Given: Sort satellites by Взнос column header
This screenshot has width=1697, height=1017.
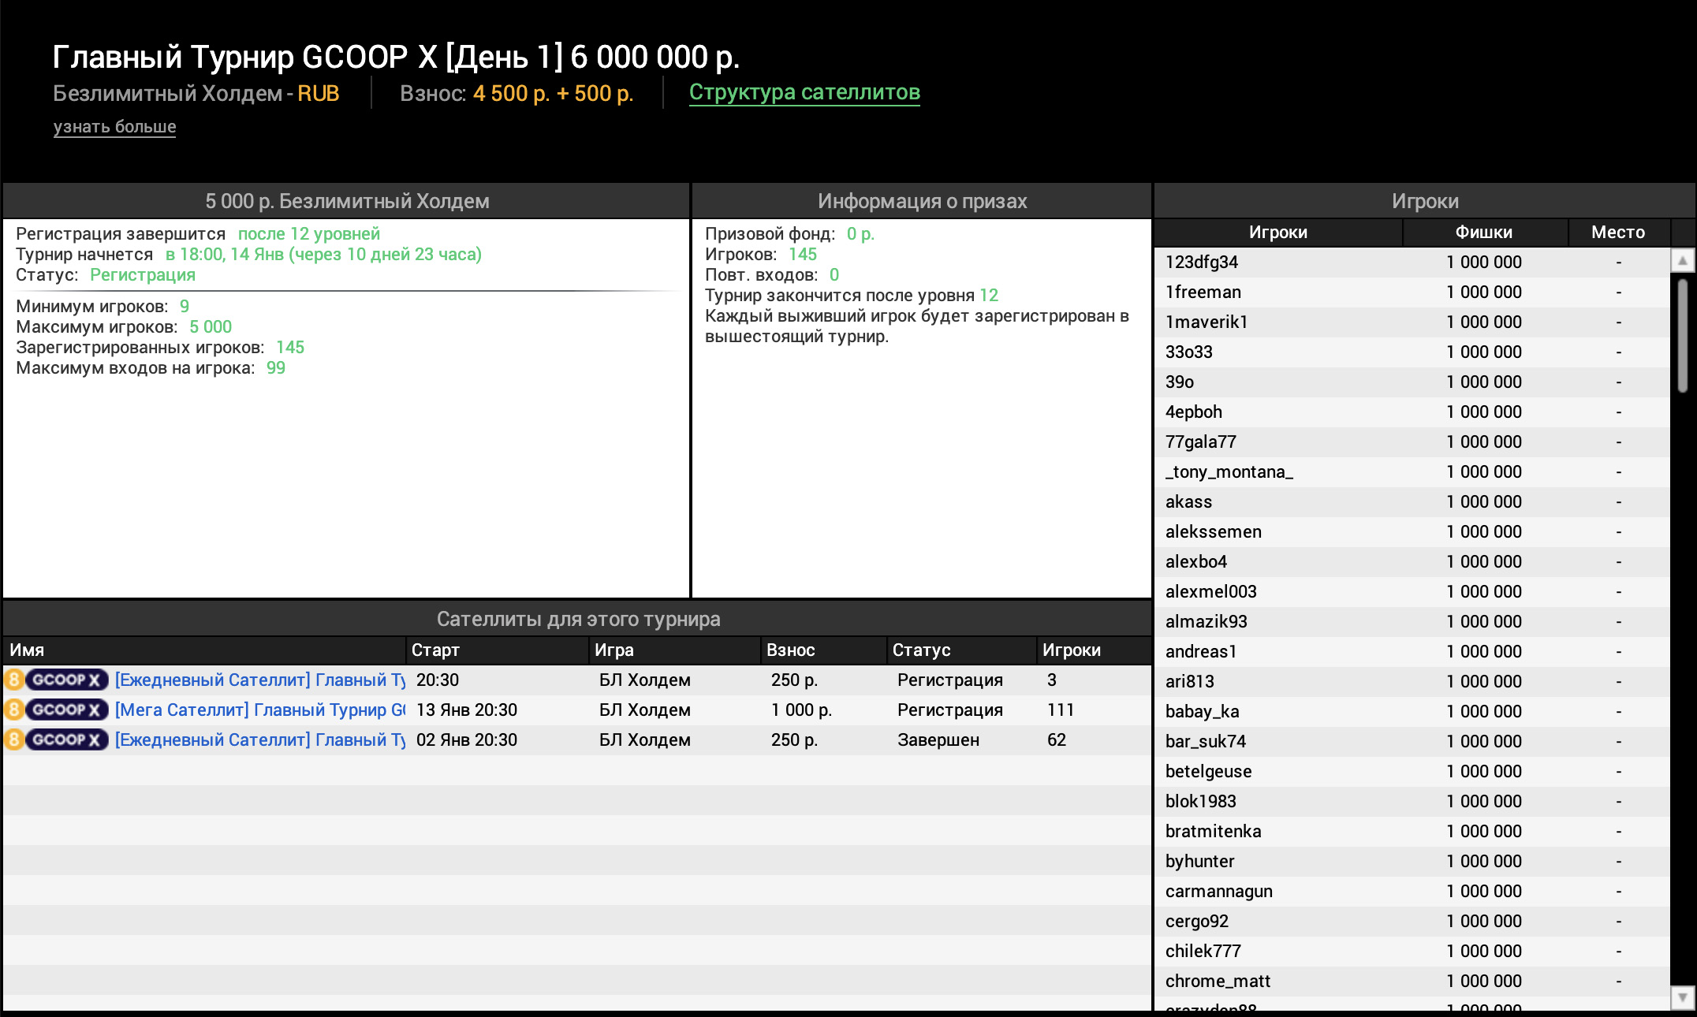Looking at the screenshot, I should (790, 650).
